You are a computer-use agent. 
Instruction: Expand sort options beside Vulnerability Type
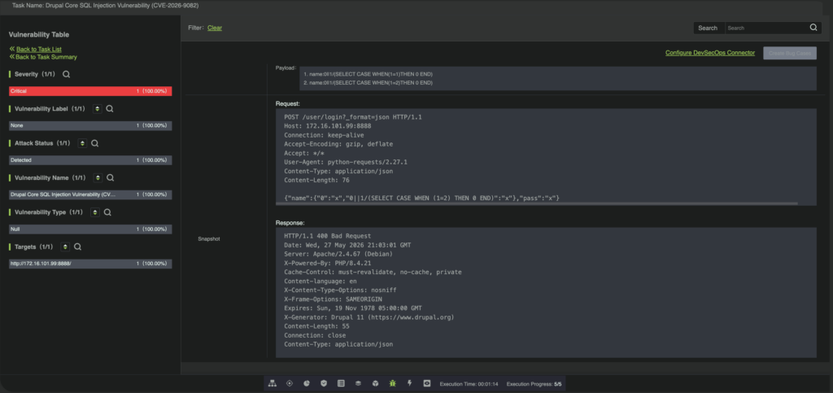point(95,212)
